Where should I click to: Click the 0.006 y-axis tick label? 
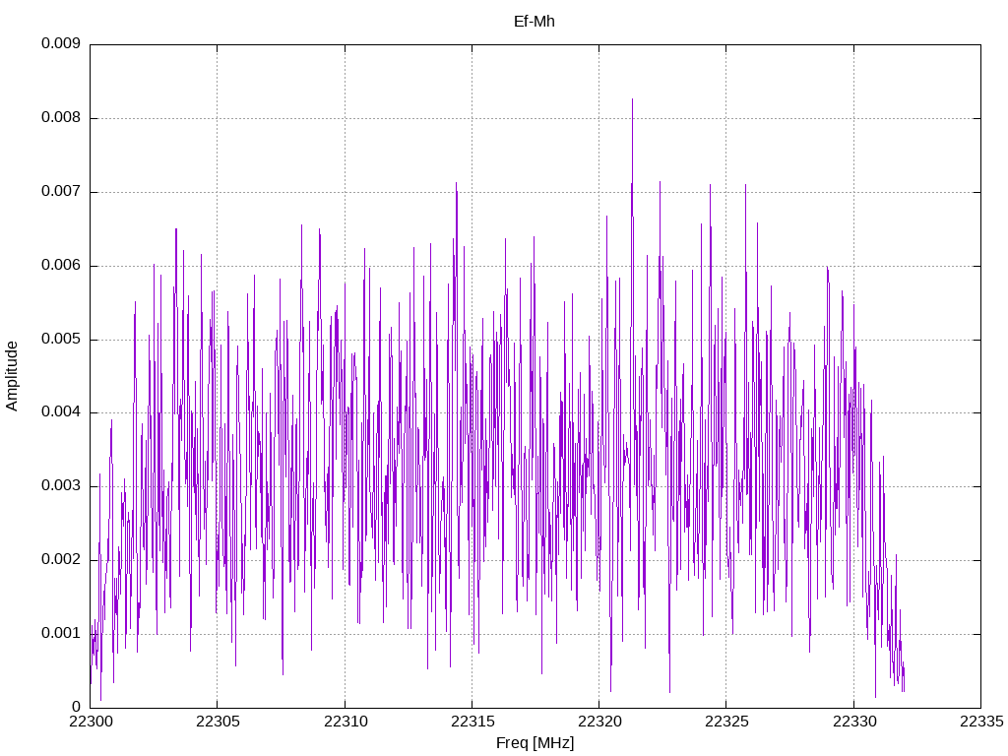(x=61, y=266)
